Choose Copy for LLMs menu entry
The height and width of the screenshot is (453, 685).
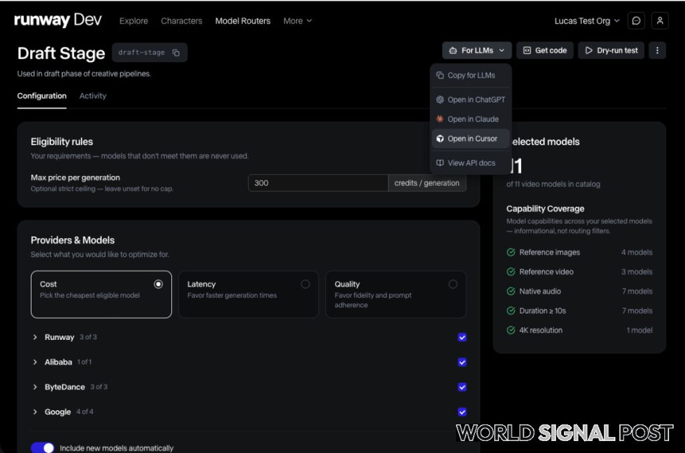(x=470, y=75)
